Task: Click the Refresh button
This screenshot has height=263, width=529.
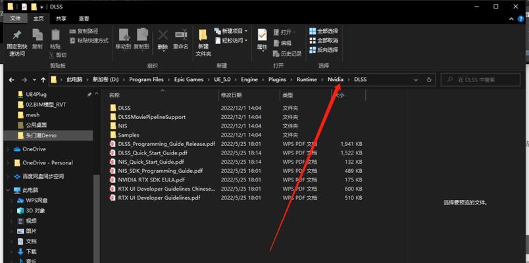Action: click(x=429, y=80)
